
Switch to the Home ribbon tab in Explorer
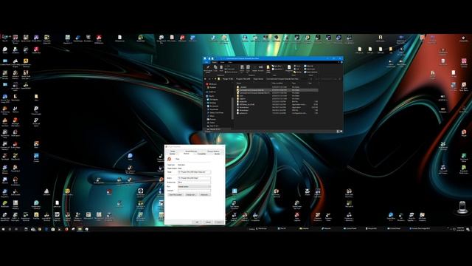[215, 62]
